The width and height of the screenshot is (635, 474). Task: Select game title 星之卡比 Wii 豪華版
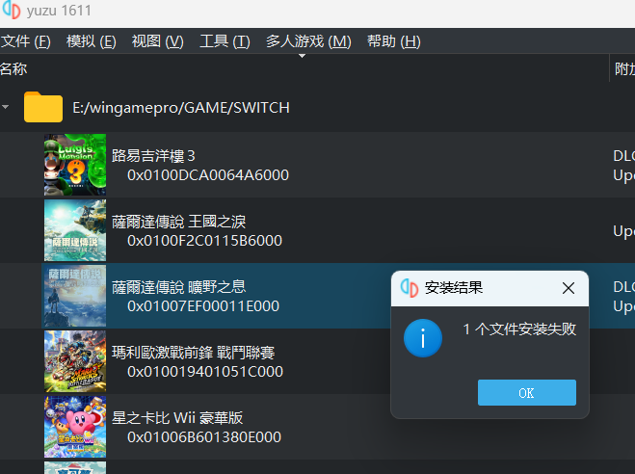[x=177, y=418]
